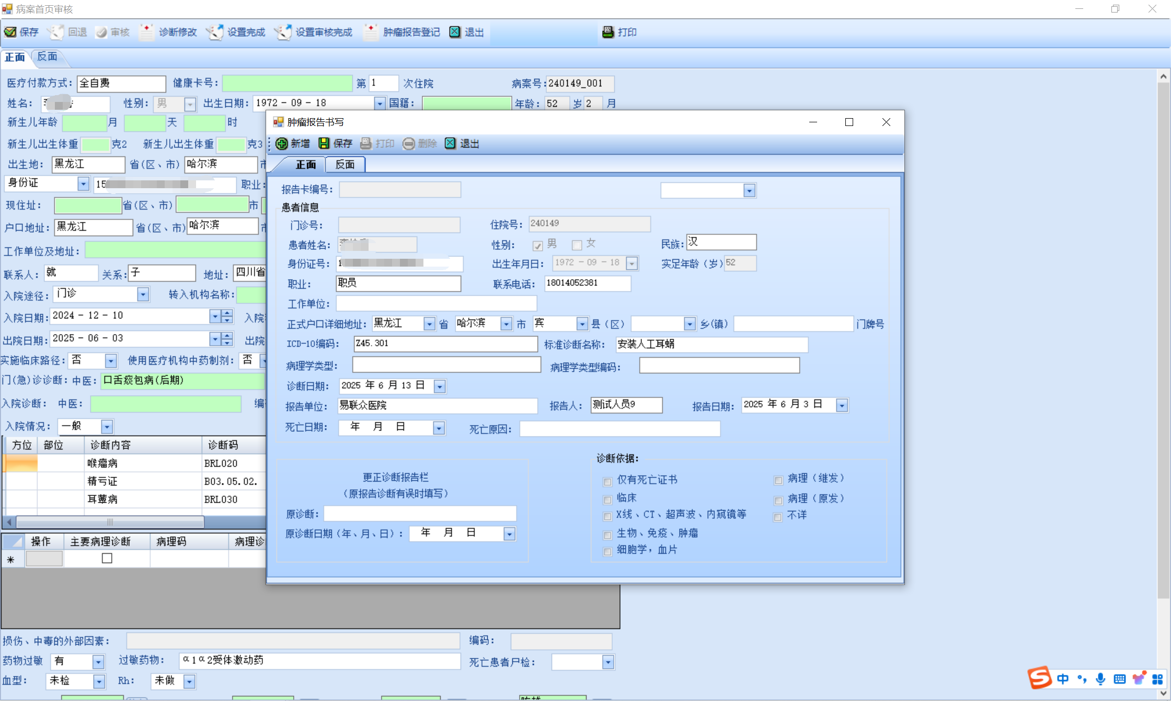Open the 报告日期 date picker dropdown

842,406
